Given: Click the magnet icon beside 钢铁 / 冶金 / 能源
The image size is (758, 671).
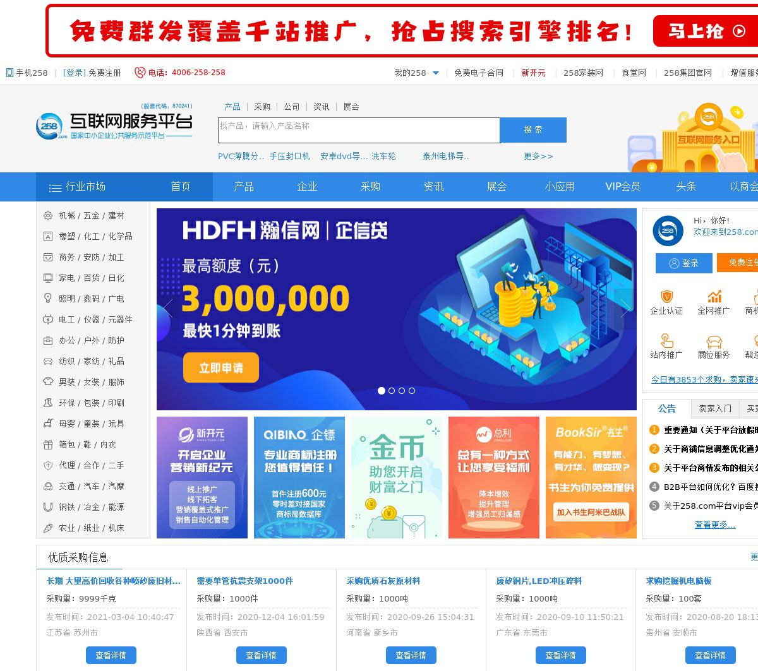Looking at the screenshot, I should click(48, 507).
